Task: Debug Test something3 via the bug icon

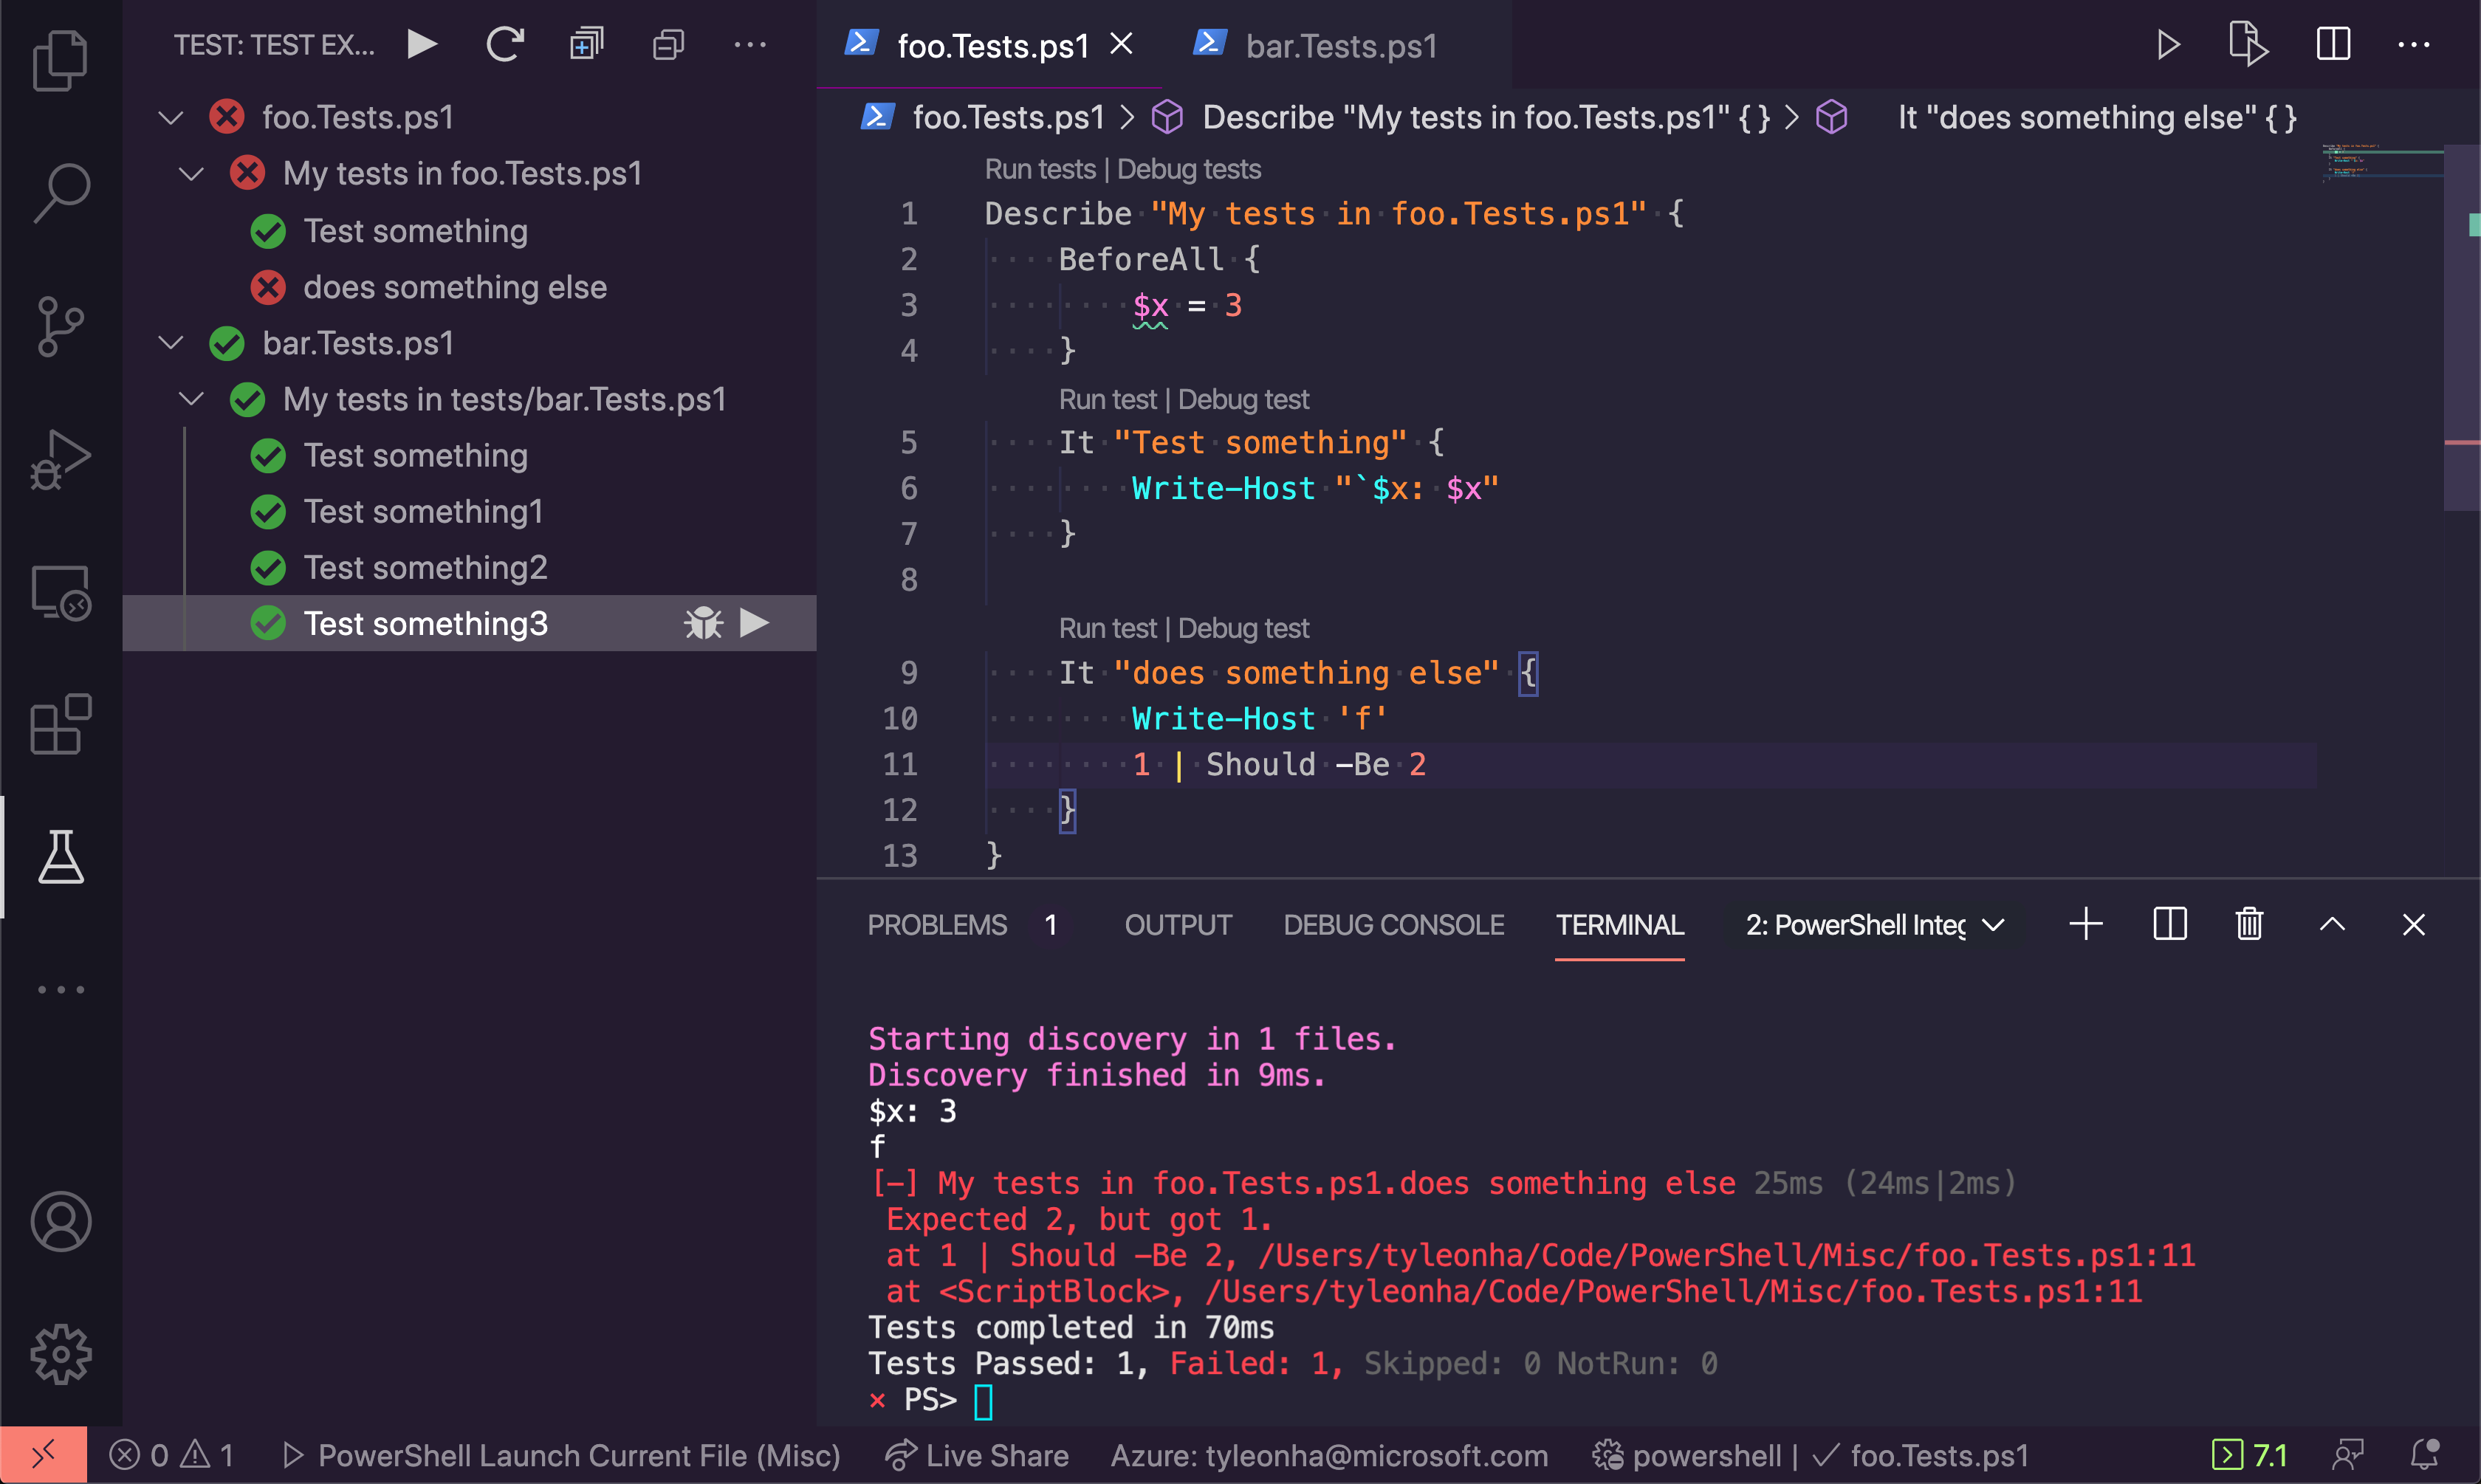Action: (704, 622)
